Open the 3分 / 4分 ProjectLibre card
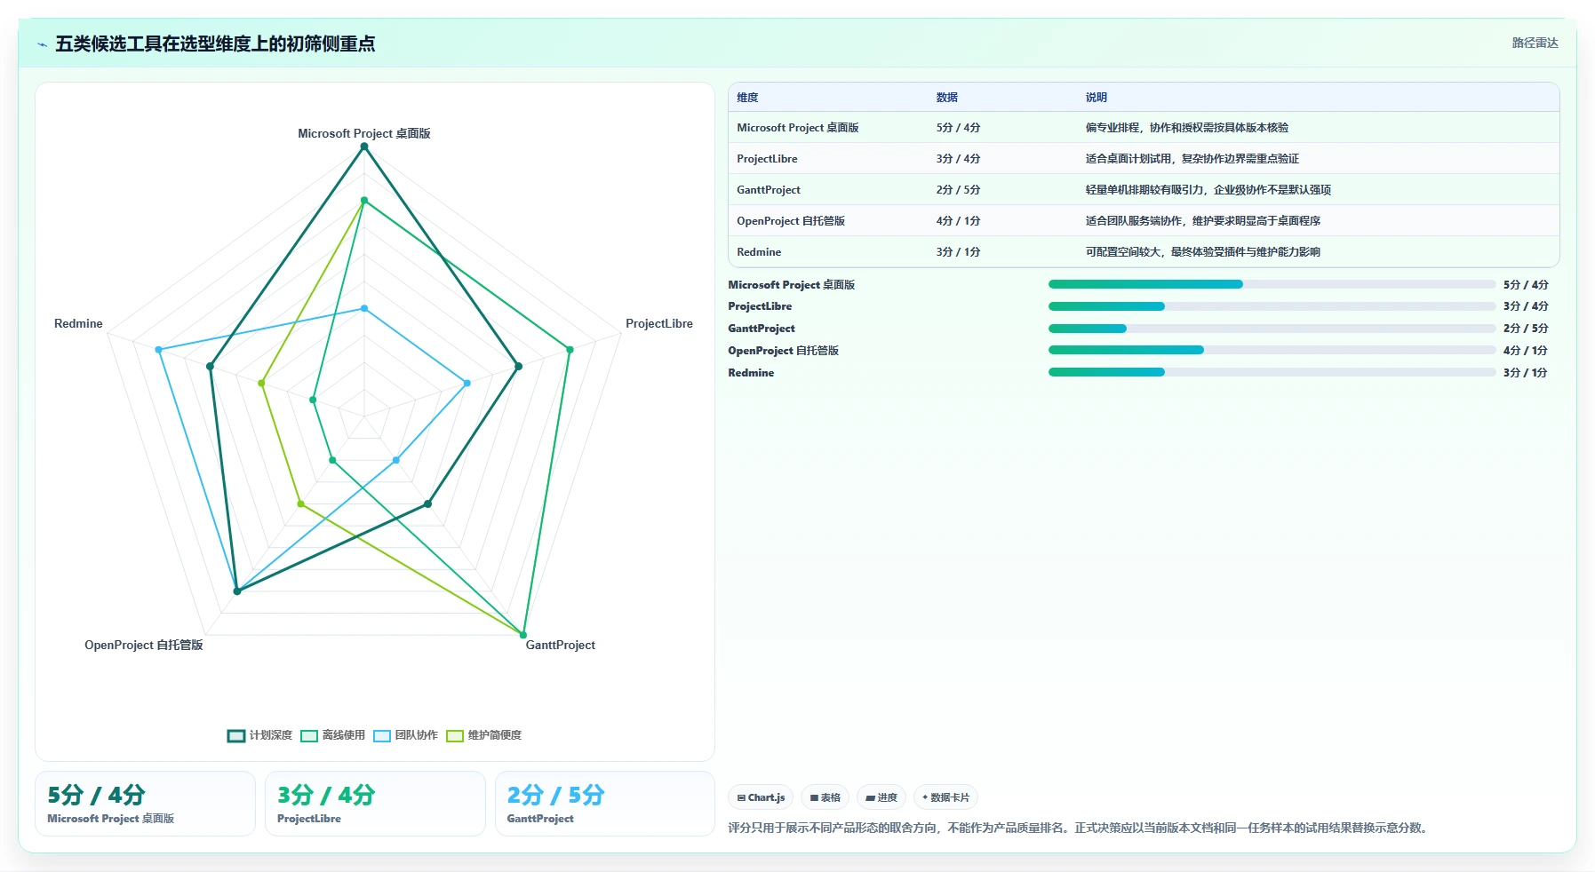The width and height of the screenshot is (1595, 872). point(375,804)
